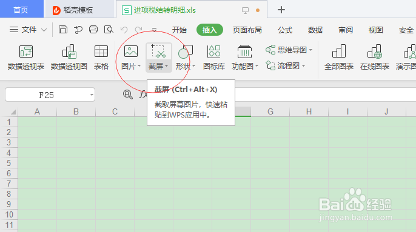
Task: Open the 视图 ribbon tab
Action: tap(376, 30)
